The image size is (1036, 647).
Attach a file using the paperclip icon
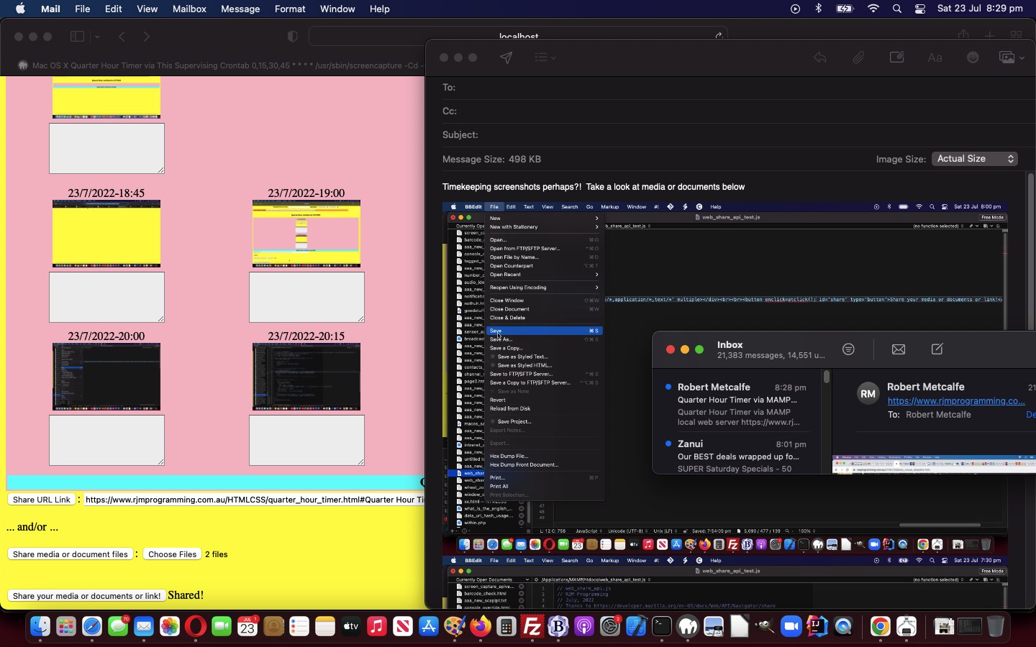[858, 58]
